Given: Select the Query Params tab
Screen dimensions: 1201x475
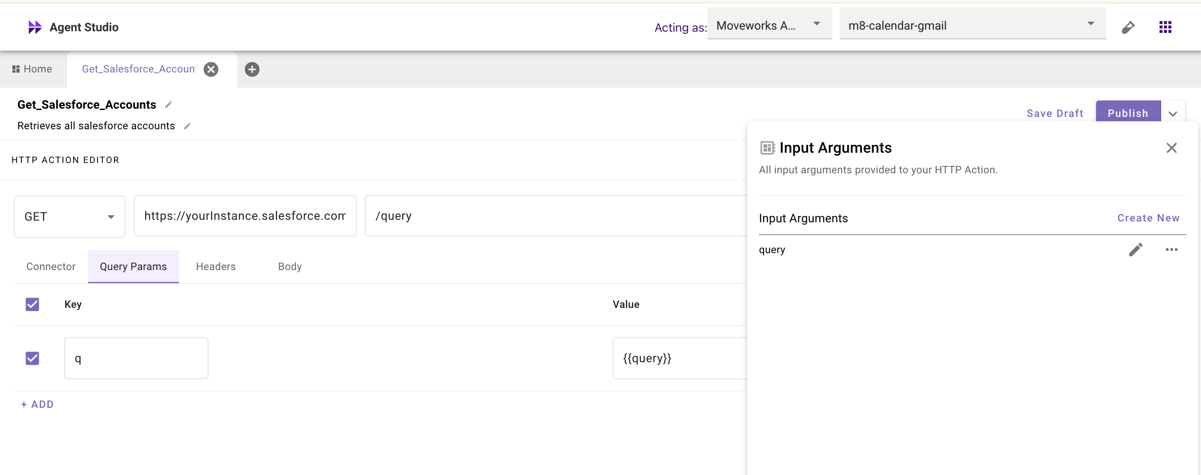Looking at the screenshot, I should pos(133,267).
